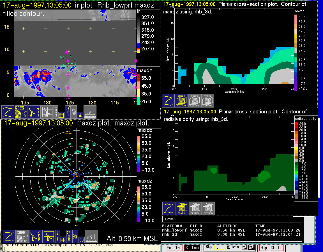
Task: Click the GOES IR satellite icon in top panel
Action: (x=21, y=112)
